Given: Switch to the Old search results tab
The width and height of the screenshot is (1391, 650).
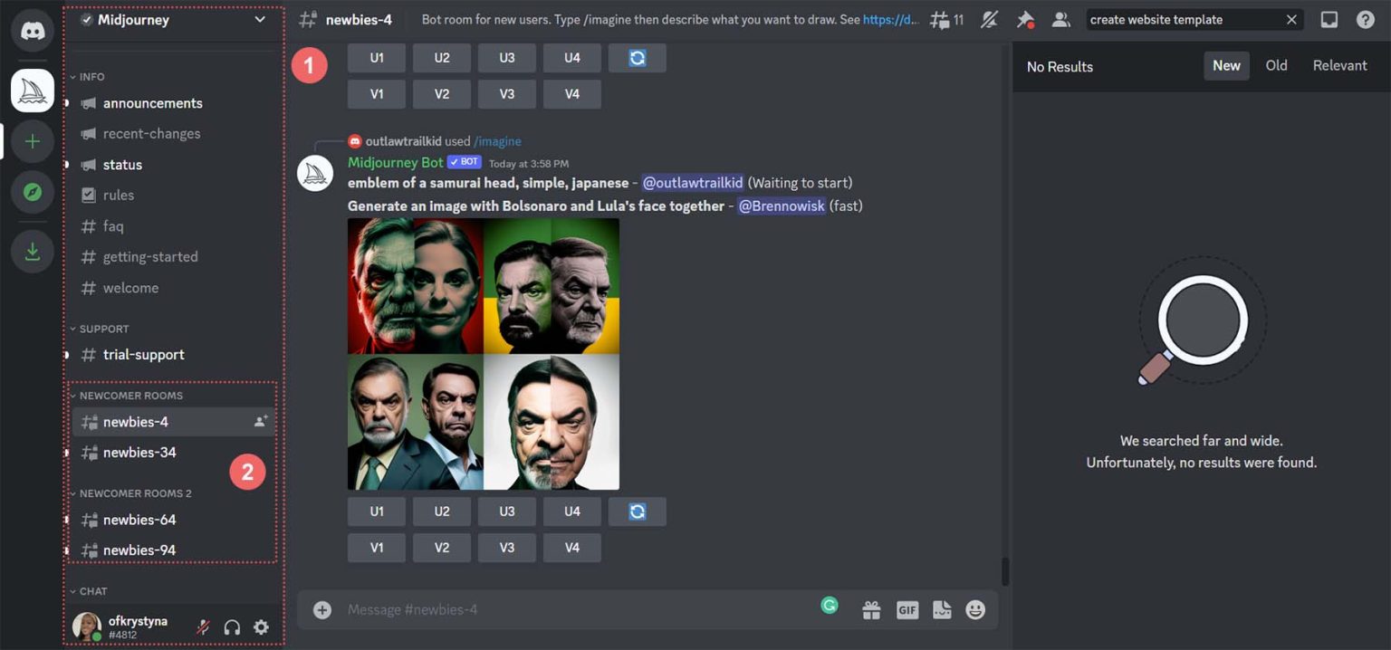Looking at the screenshot, I should pyautogui.click(x=1276, y=65).
